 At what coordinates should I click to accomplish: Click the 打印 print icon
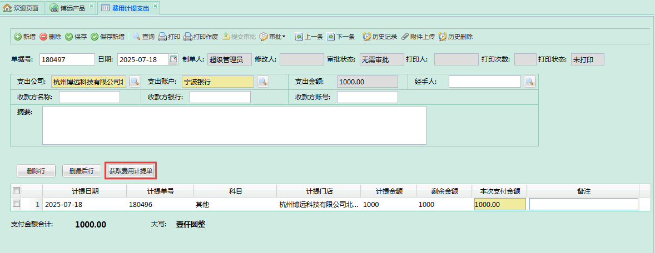tap(162, 37)
